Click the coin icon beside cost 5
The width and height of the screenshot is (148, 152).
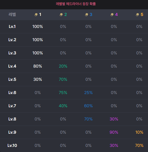[x=137, y=15]
